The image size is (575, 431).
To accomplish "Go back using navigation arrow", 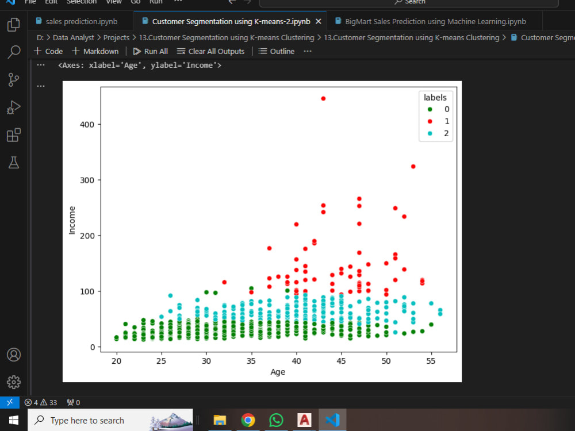I will click(x=232, y=2).
